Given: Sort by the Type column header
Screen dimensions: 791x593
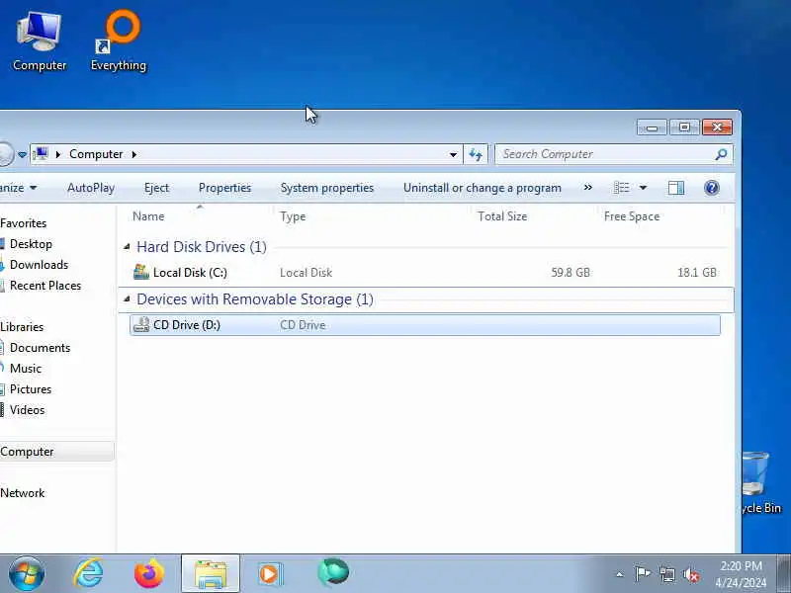Looking at the screenshot, I should pos(293,216).
